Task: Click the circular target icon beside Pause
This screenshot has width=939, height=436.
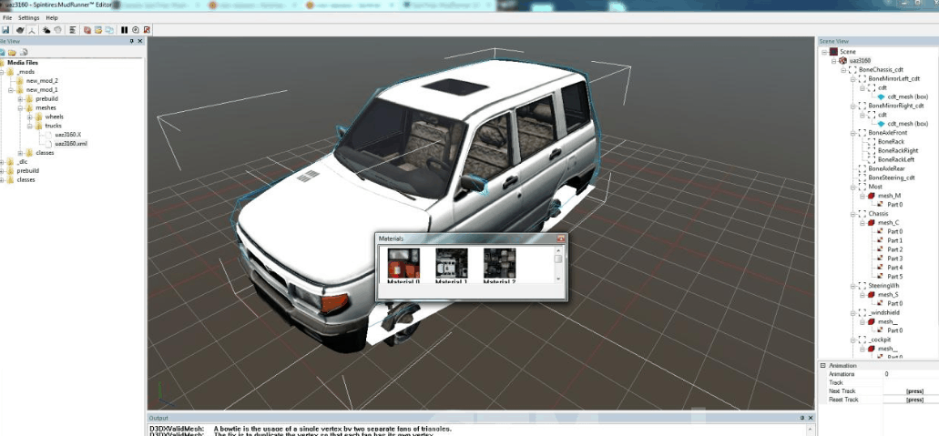Action: tap(135, 30)
